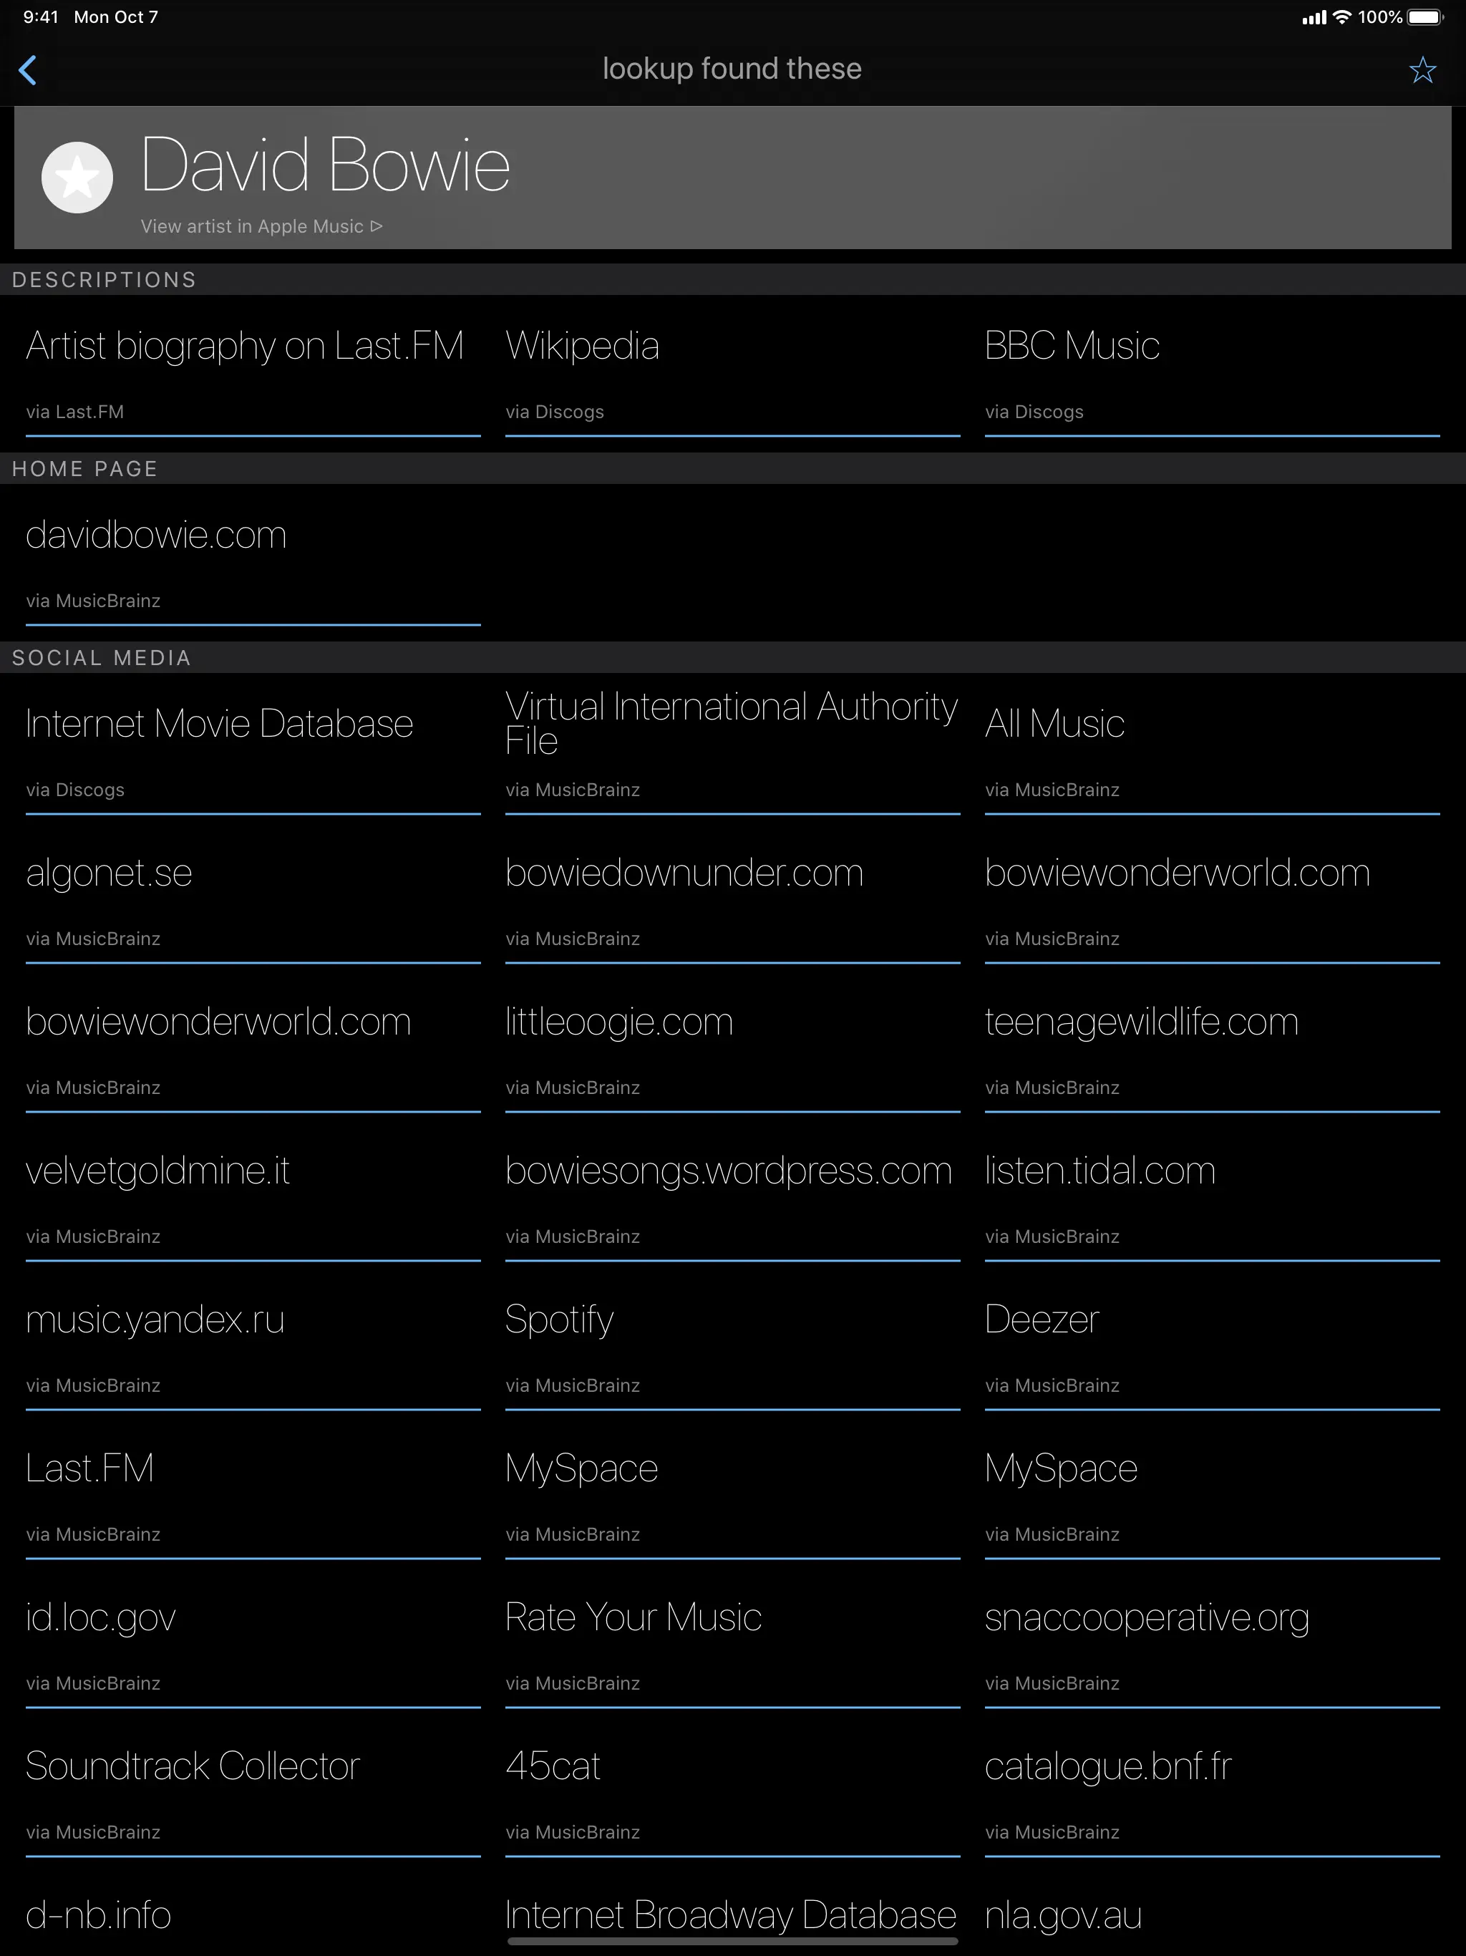Open the Deezer link

click(1042, 1320)
